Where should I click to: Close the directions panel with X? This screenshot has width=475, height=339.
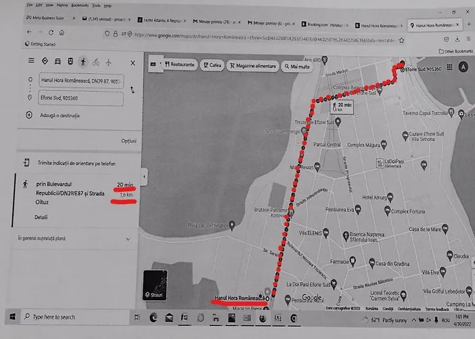[133, 63]
